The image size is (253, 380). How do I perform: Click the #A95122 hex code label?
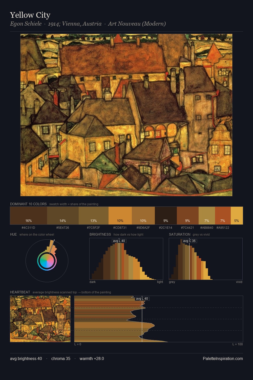click(x=223, y=228)
